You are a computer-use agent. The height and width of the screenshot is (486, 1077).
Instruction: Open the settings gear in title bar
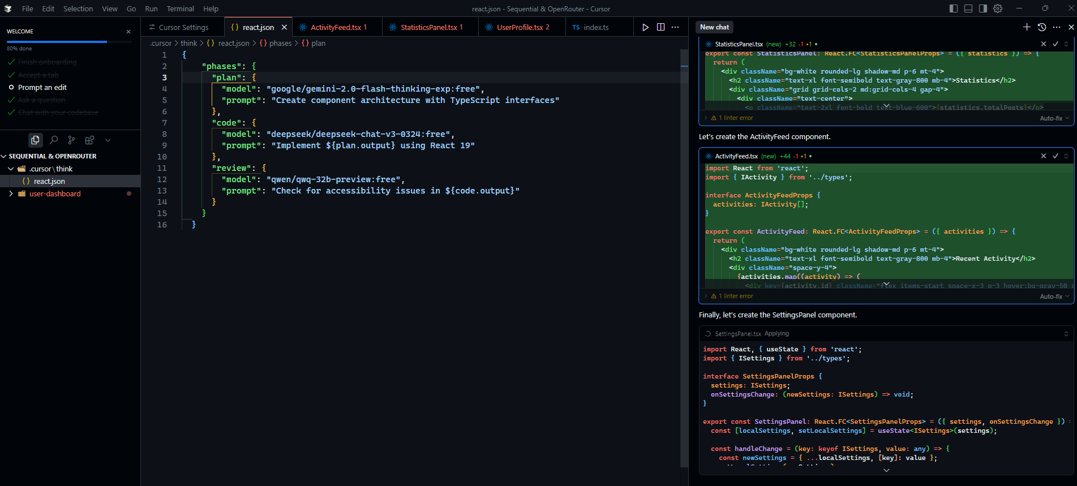(998, 8)
